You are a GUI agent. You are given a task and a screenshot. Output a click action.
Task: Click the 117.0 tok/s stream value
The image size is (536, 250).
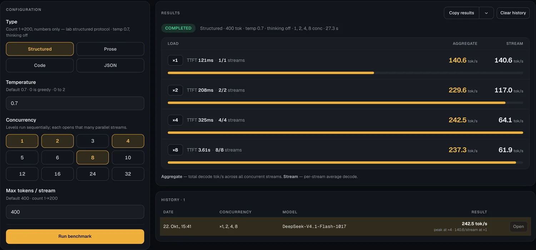[x=509, y=90]
